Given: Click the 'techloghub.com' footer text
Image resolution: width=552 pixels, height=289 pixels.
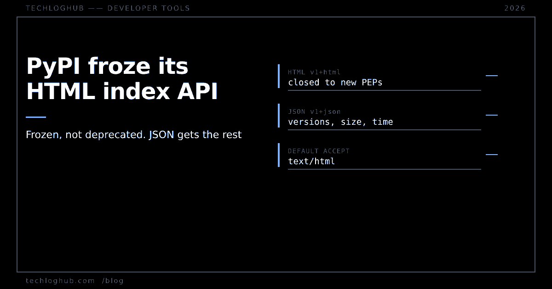Looking at the screenshot, I should point(60,281).
